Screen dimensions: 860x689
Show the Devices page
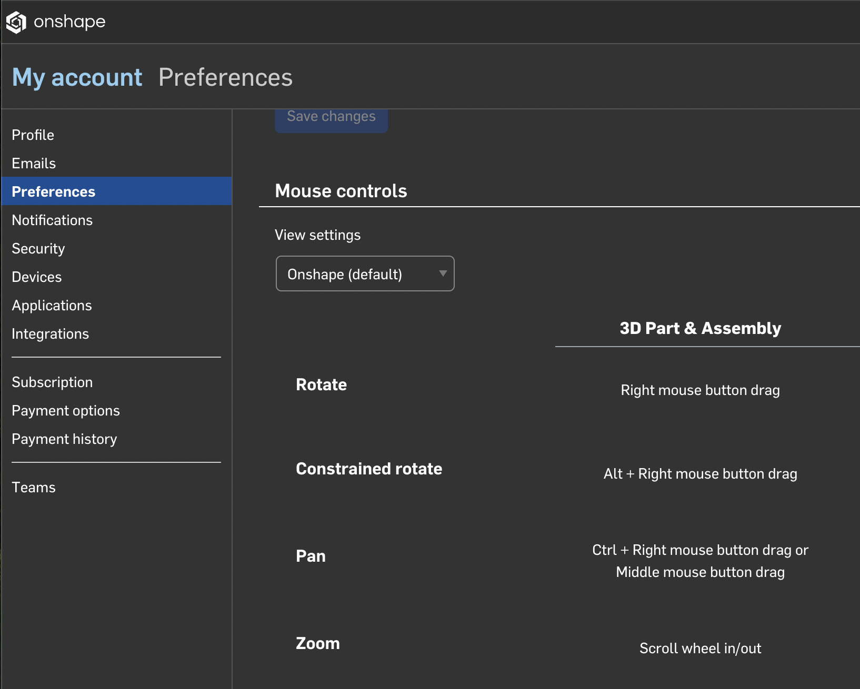click(37, 277)
